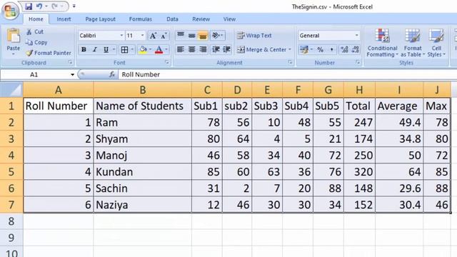Switch to the Insert tab
Viewport: 457px width, 257px height.
point(64,19)
